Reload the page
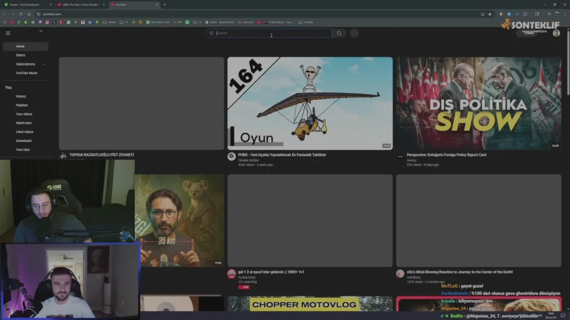The height and width of the screenshot is (320, 570). (x=20, y=14)
